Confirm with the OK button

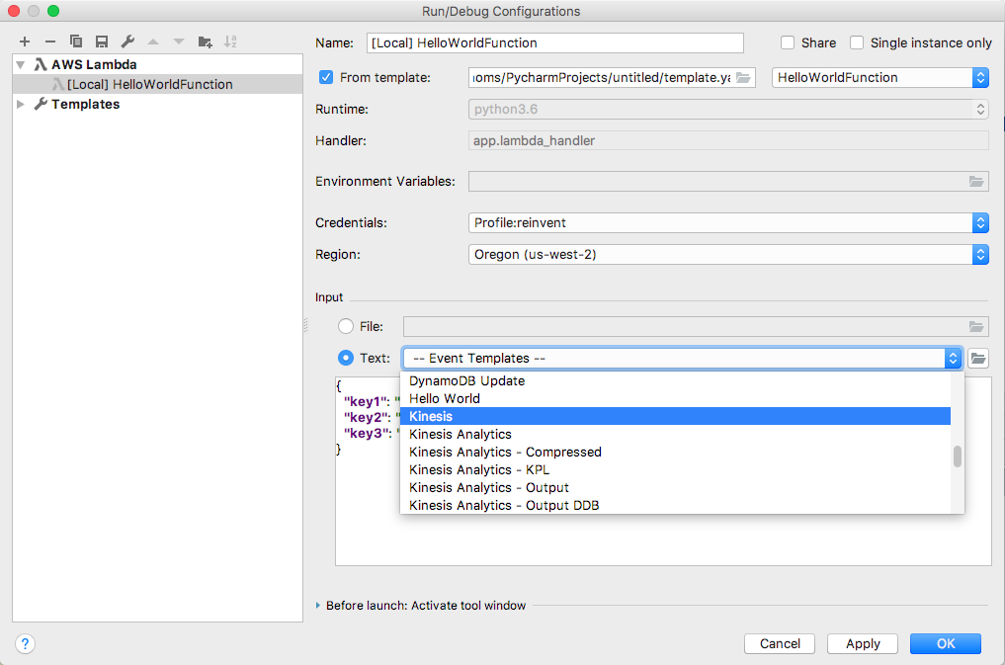point(946,644)
